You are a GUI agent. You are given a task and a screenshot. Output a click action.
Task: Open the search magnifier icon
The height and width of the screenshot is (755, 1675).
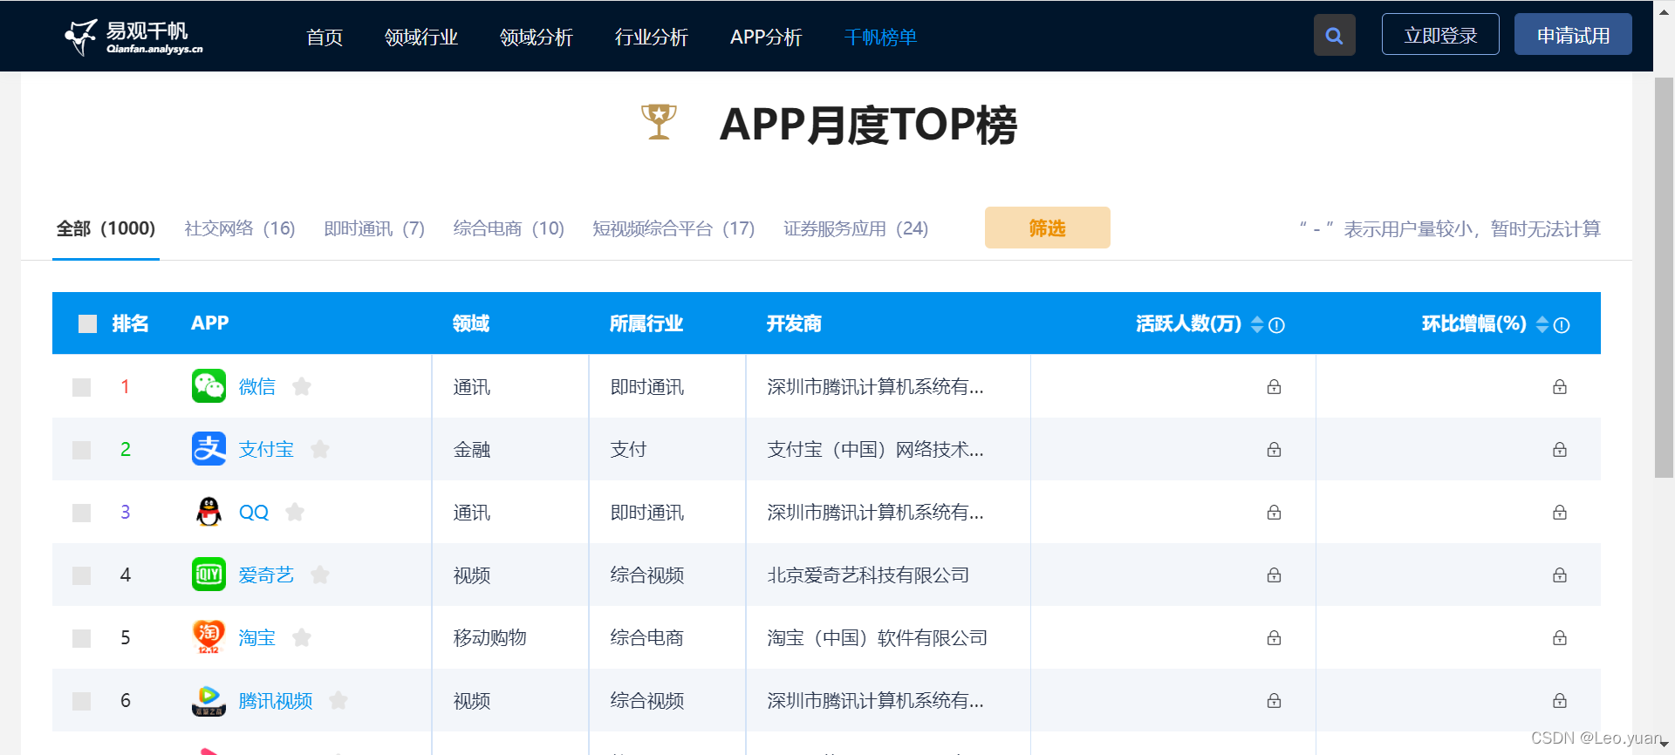1334,35
